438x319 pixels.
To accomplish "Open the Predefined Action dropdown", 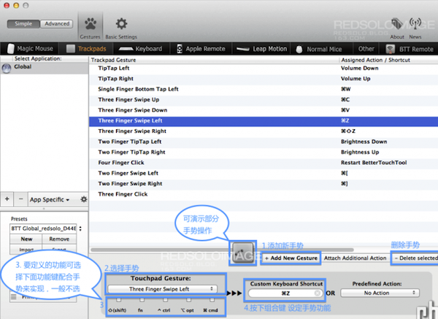I will coord(380,293).
